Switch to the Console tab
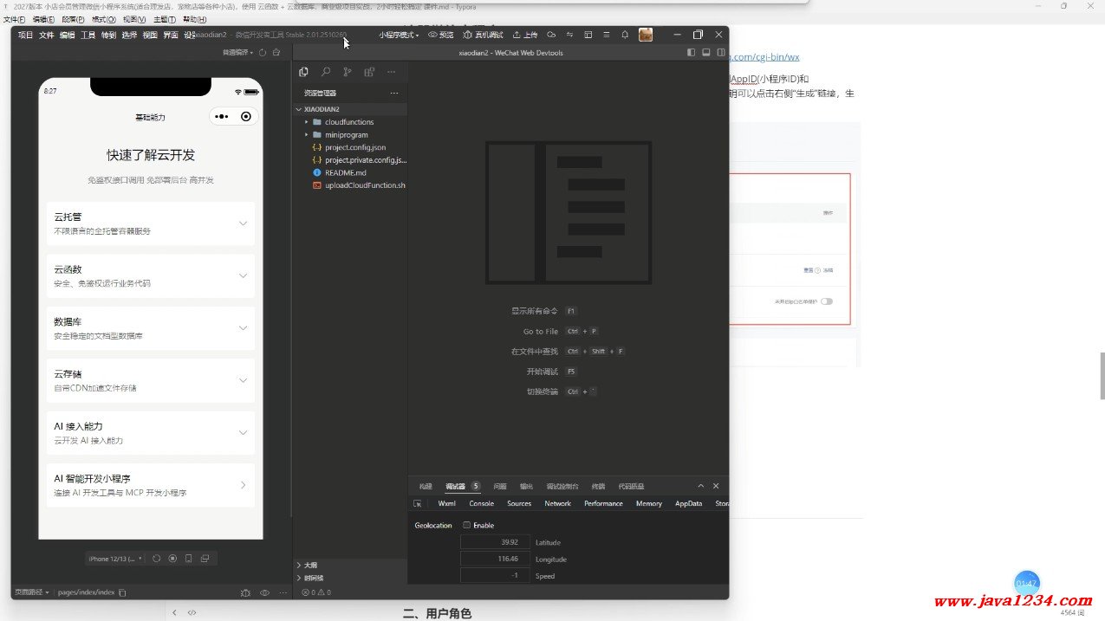Image resolution: width=1105 pixels, height=621 pixels. click(x=481, y=503)
